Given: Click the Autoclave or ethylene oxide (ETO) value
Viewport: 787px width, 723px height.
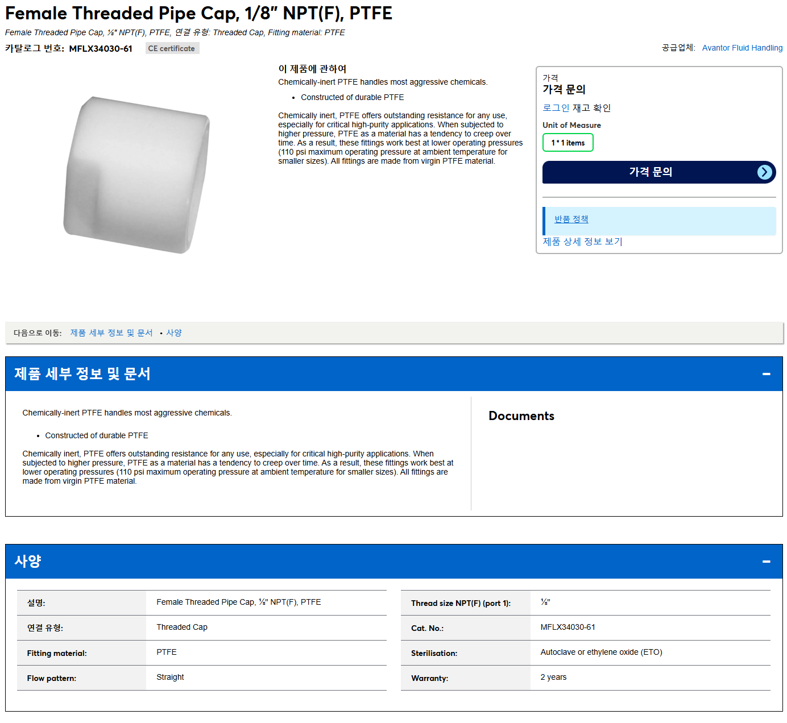Looking at the screenshot, I should click(601, 652).
